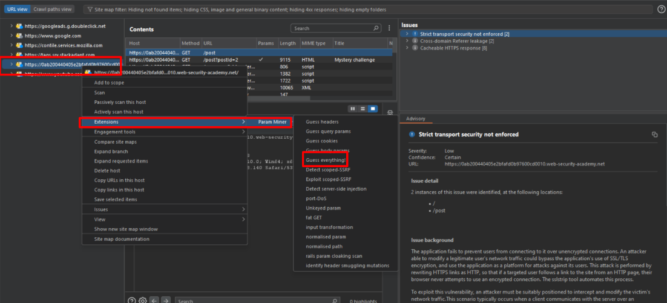Select Add to scope in context menu

coord(109,83)
